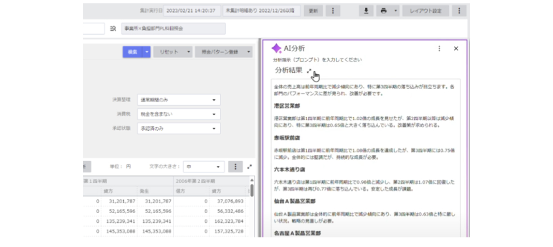
Task: Click the 分析結果 title text
Action: coord(288,70)
